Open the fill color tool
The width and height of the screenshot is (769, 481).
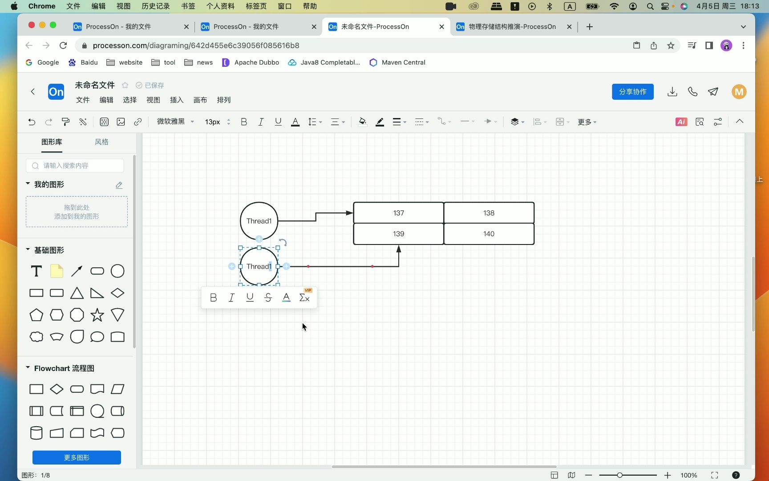pyautogui.click(x=362, y=122)
